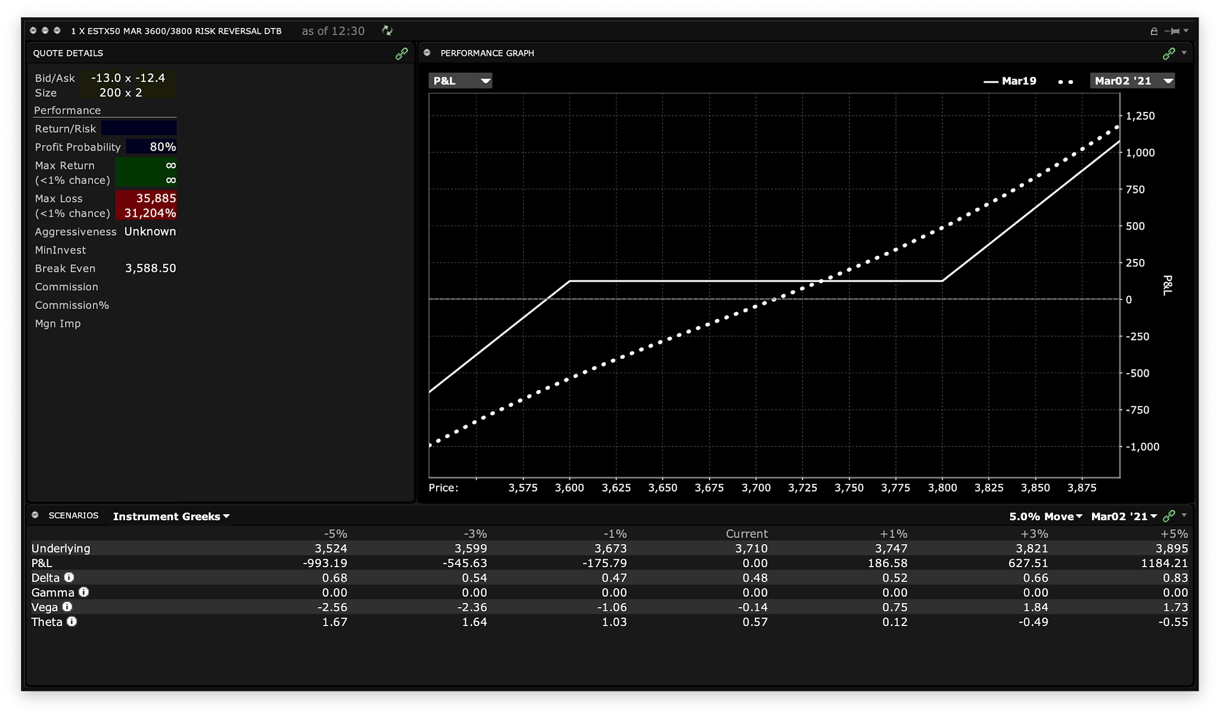Click the Underlying row label

(x=61, y=548)
